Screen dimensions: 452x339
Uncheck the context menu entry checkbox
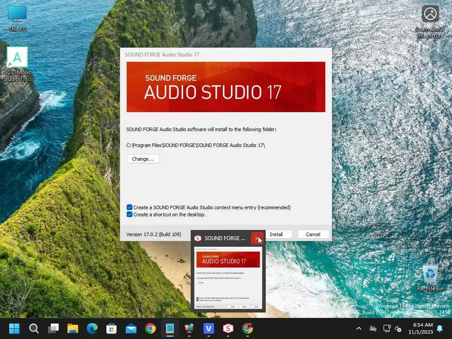(x=129, y=207)
